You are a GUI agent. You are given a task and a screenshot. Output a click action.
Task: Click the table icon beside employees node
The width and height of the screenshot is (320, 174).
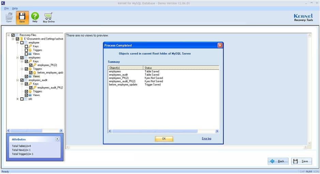point(26,58)
